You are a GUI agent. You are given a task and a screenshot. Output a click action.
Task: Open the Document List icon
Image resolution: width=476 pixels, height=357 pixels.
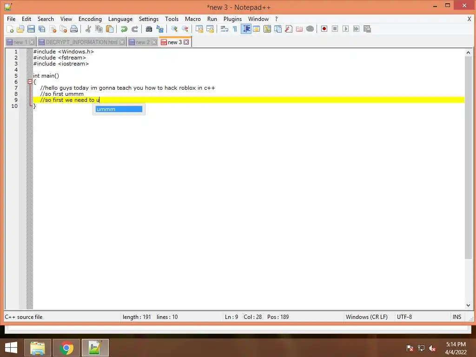click(x=278, y=29)
